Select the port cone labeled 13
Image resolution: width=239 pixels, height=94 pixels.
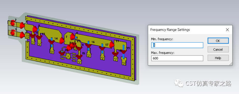pyautogui.click(x=39, y=37)
